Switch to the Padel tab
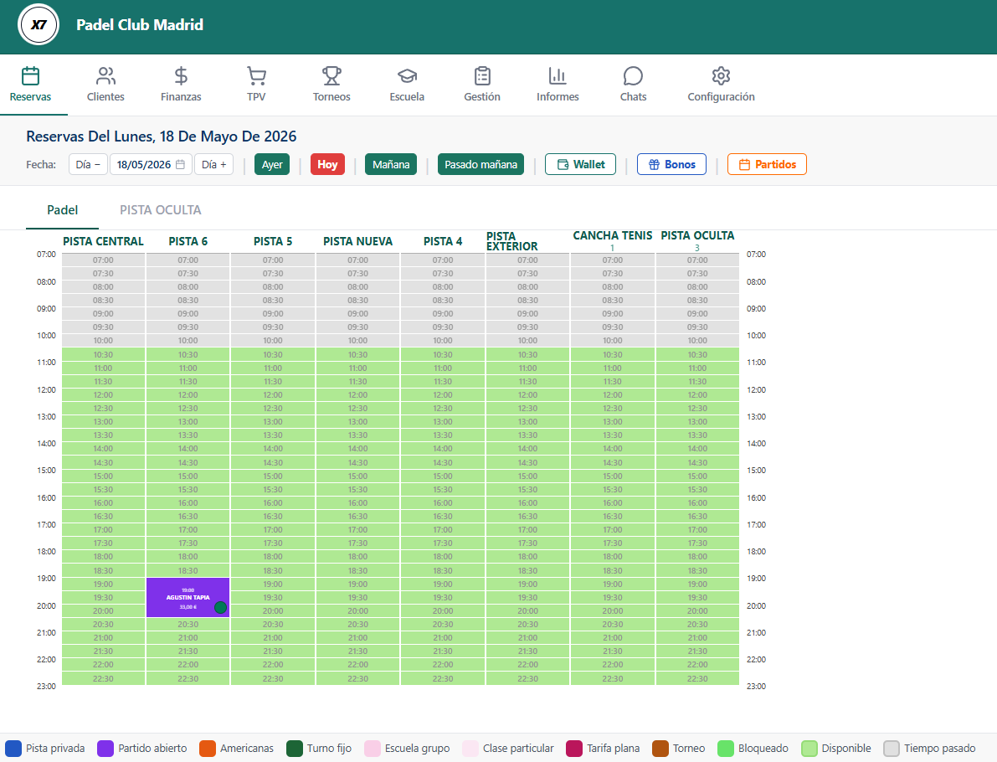This screenshot has width=997, height=762. [62, 210]
